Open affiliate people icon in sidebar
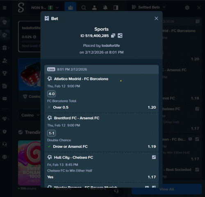 pos(5,61)
